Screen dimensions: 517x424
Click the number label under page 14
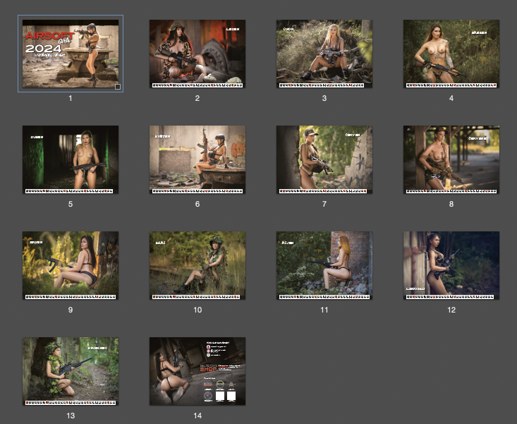tap(197, 416)
